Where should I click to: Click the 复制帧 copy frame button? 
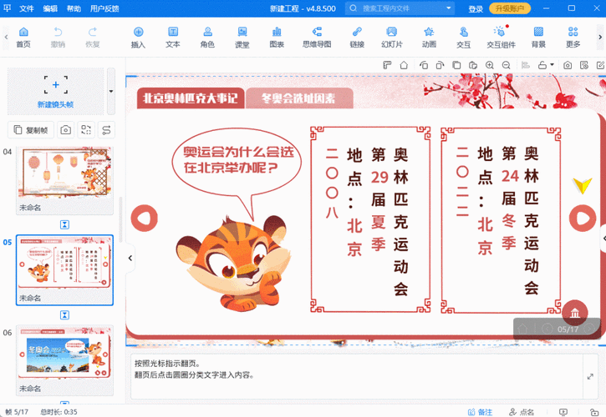[x=31, y=130]
